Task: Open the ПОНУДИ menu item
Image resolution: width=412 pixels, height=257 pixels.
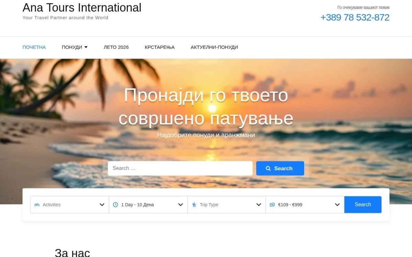Action: pyautogui.click(x=72, y=47)
